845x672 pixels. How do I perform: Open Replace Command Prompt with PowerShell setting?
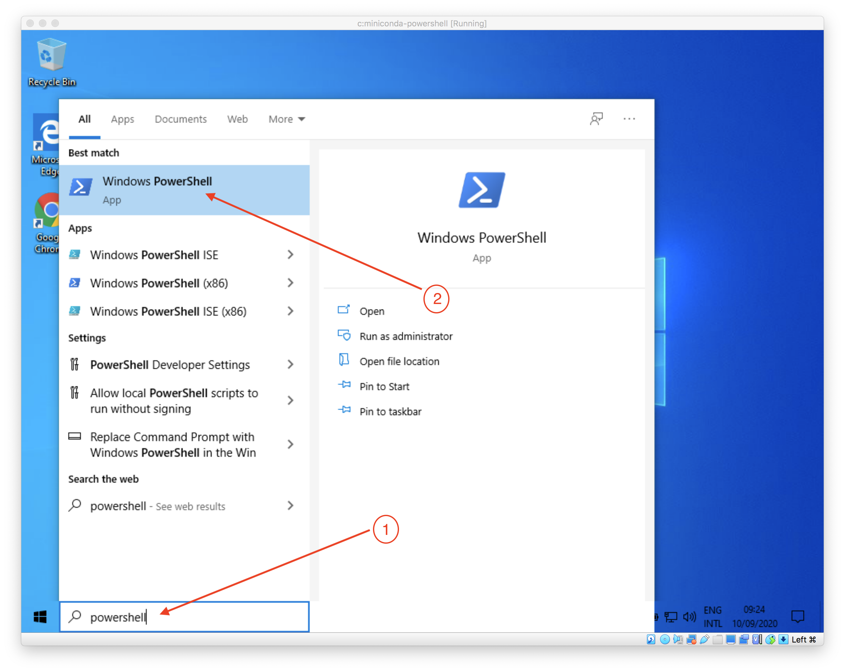(x=184, y=445)
